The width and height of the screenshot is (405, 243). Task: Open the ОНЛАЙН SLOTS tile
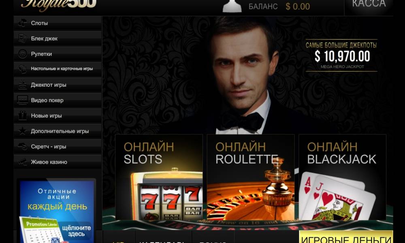coord(159,177)
